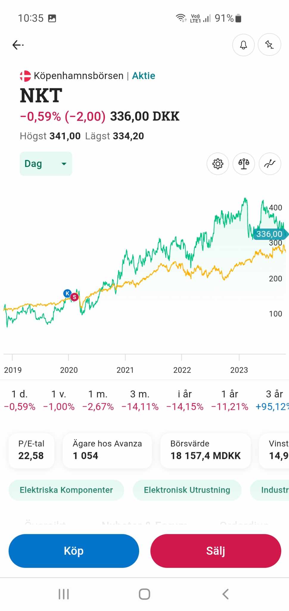289x611 pixels.
Task: Tap the blue K buy marker
Action: tap(67, 293)
